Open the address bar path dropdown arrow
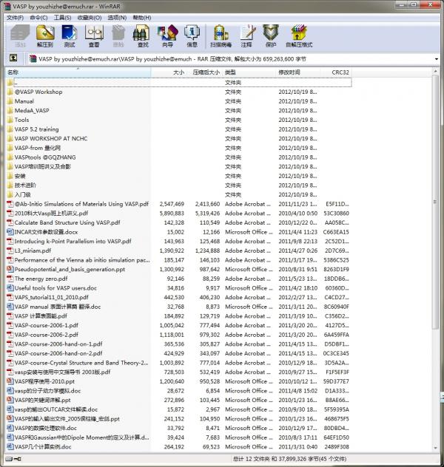Viewport: 444px width, 467px height. tap(437, 59)
